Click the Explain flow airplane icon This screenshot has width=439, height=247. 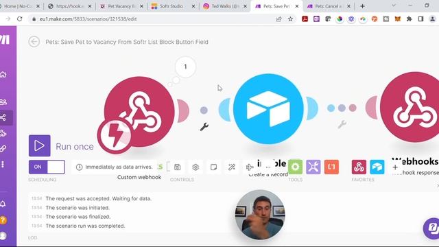[x=250, y=167]
